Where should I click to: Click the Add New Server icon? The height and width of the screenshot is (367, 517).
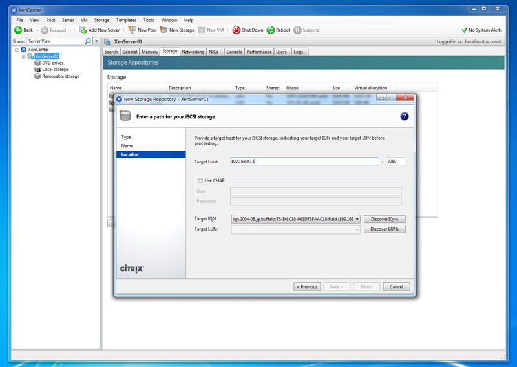(83, 30)
